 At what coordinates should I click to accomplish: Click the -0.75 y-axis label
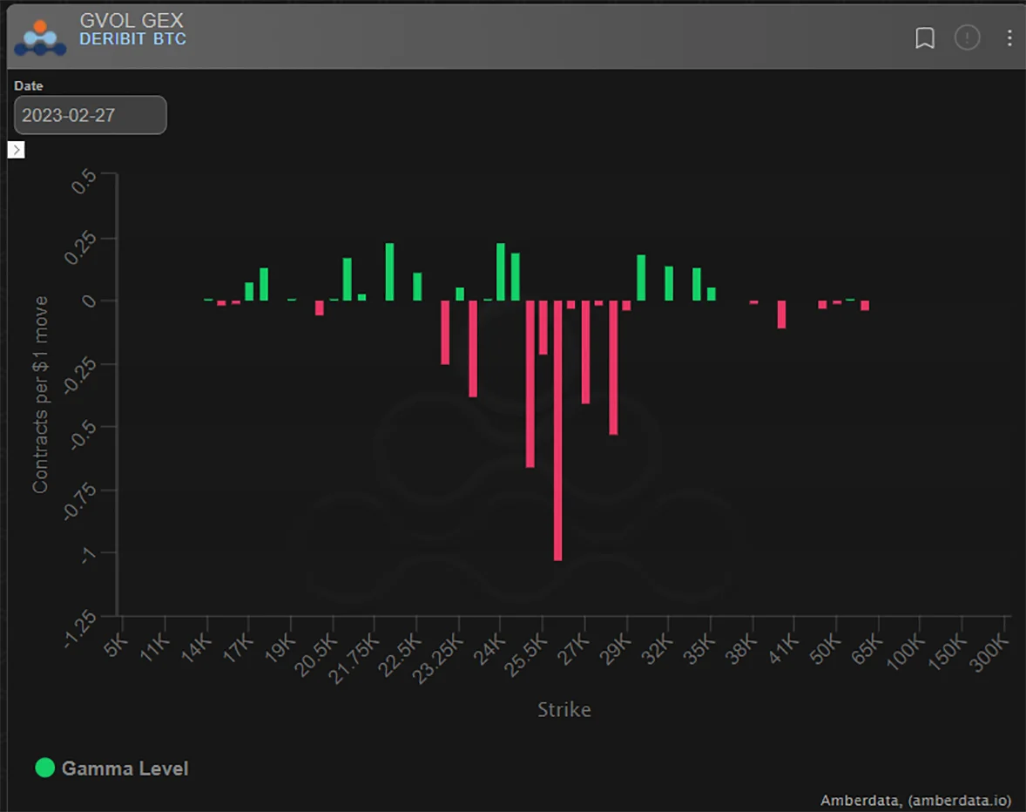80,504
